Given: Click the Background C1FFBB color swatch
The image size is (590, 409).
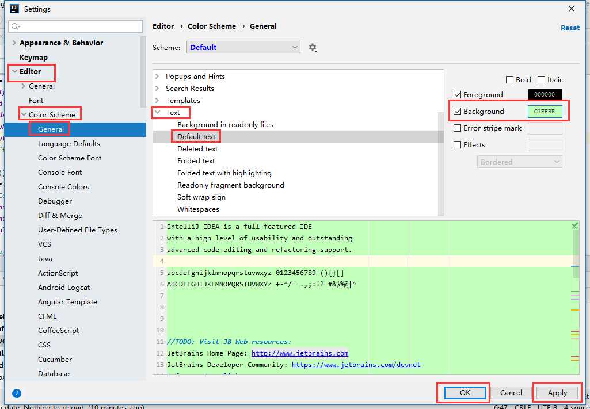Looking at the screenshot, I should (x=545, y=112).
